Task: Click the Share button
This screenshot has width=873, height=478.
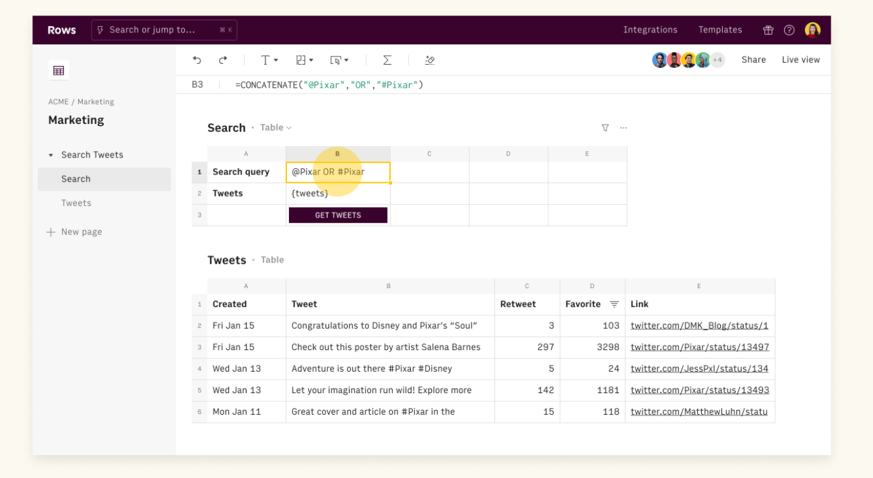Action: (754, 60)
